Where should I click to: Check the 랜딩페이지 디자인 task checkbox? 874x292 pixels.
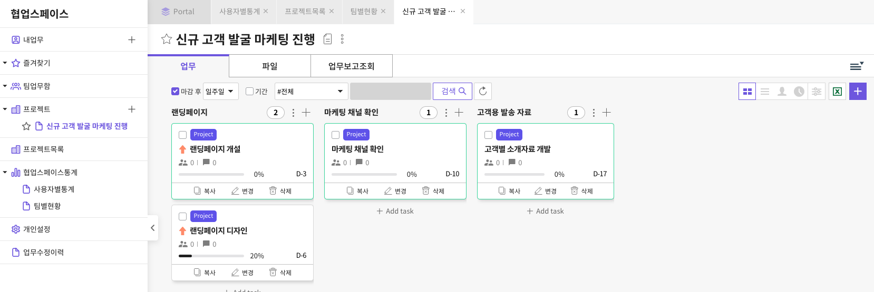(x=183, y=216)
